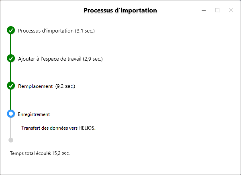The height and width of the screenshot is (175, 241).
Task: Click the gray progress line below Enregistrement
Action: [x=11, y=128]
